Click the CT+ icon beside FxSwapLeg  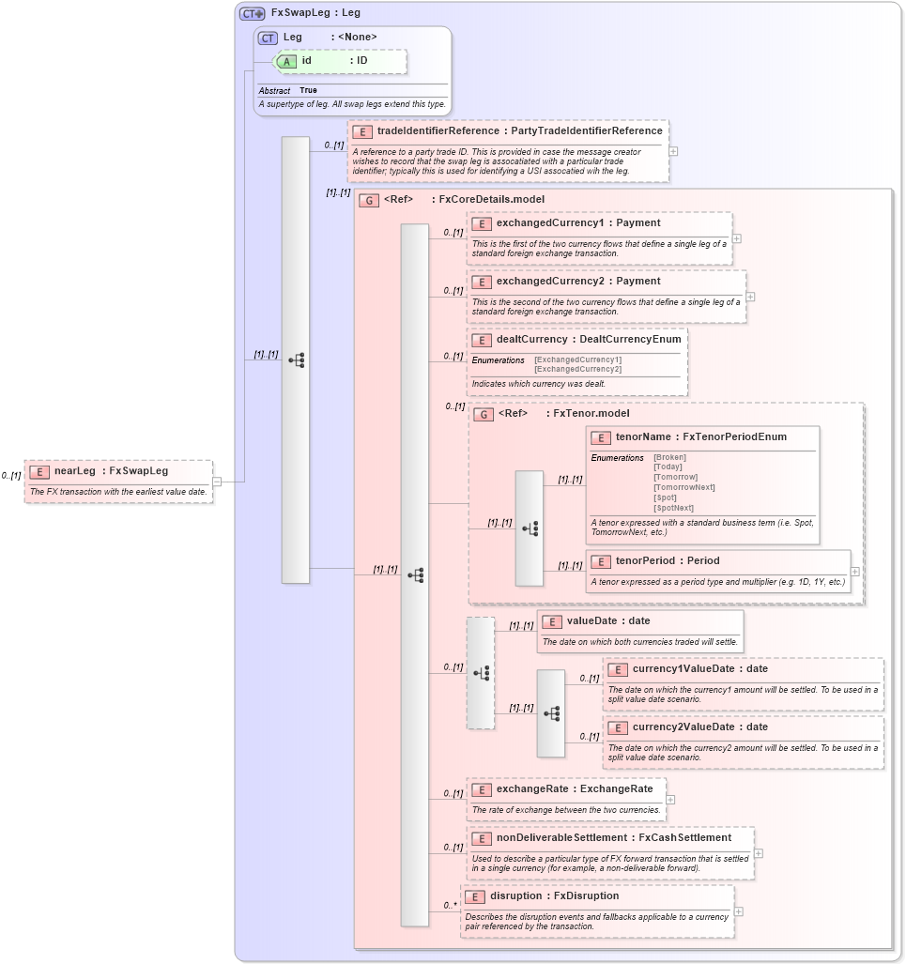[253, 13]
